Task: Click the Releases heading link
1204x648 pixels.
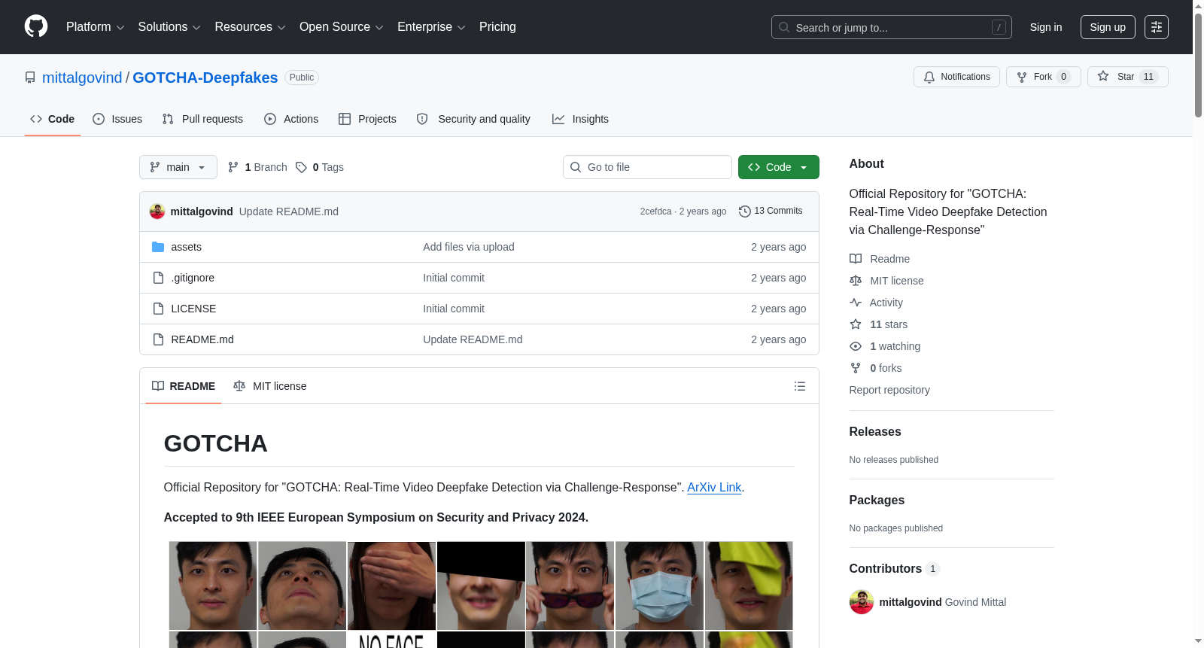Action: coord(875,432)
